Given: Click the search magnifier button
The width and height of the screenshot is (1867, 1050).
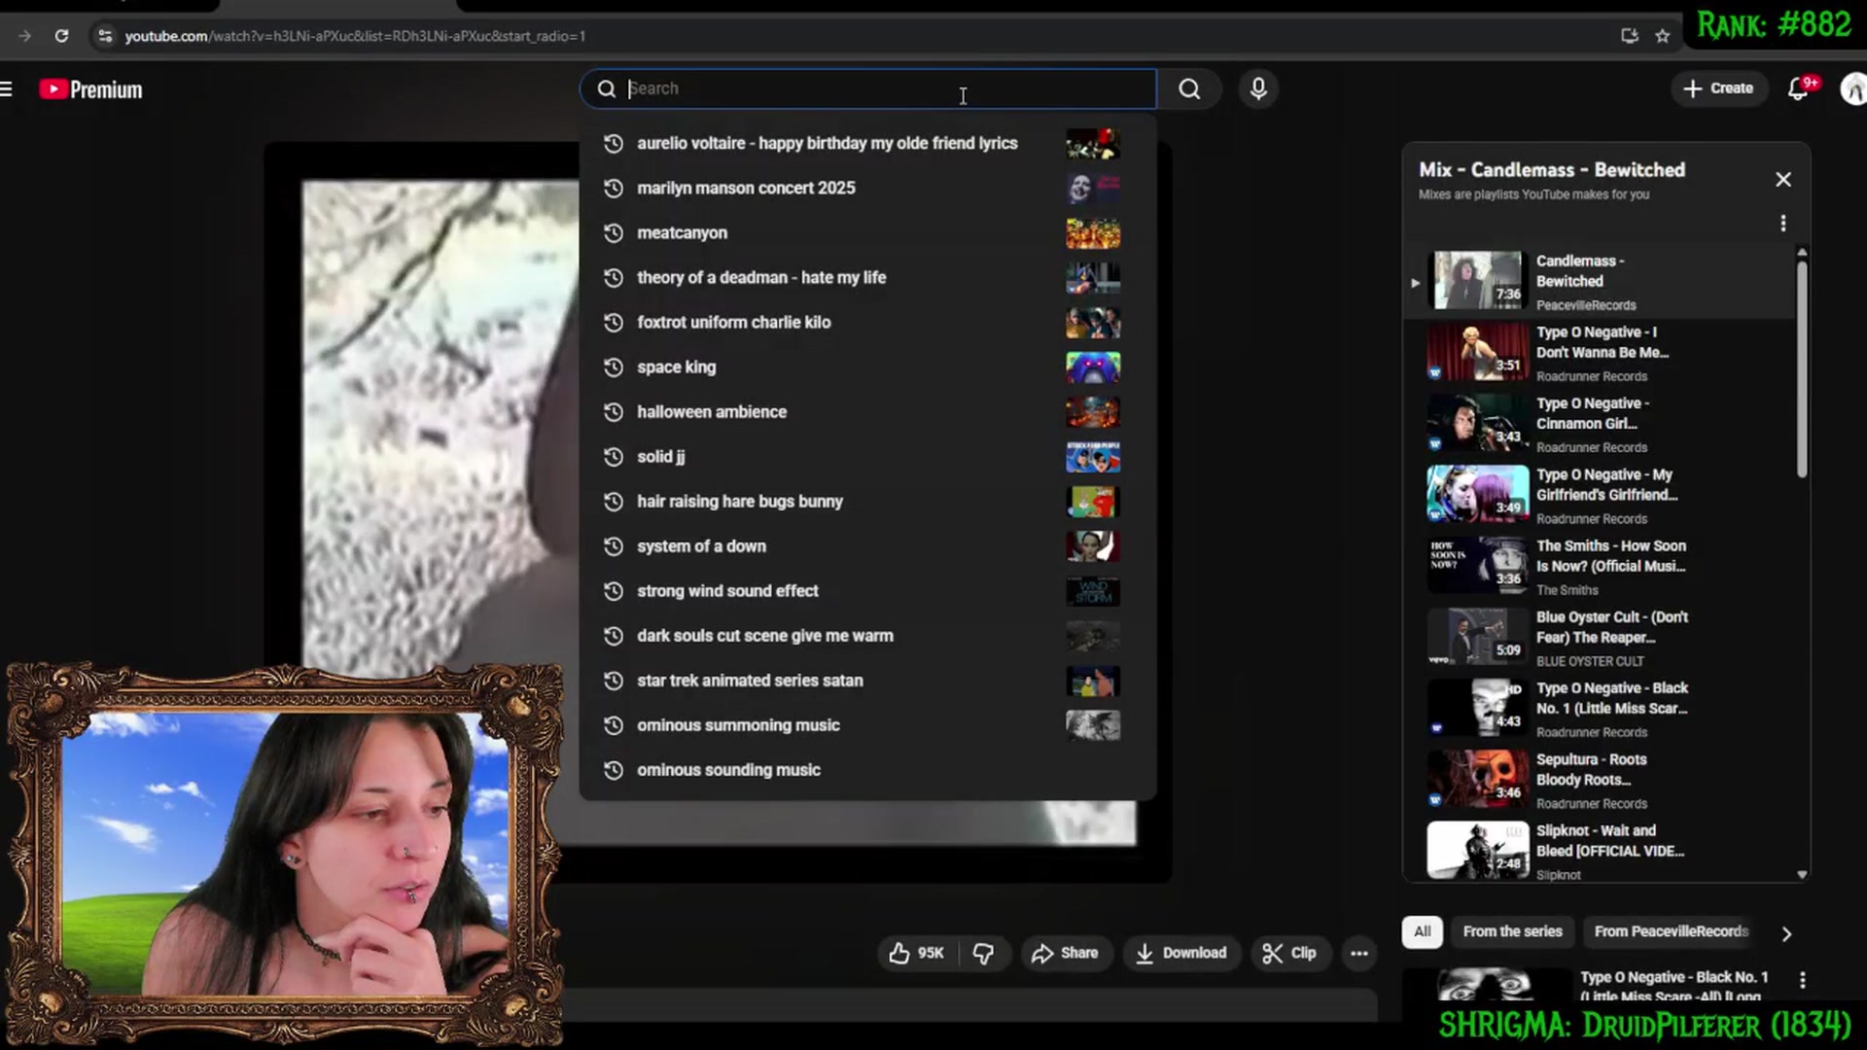Looking at the screenshot, I should [x=1189, y=89].
